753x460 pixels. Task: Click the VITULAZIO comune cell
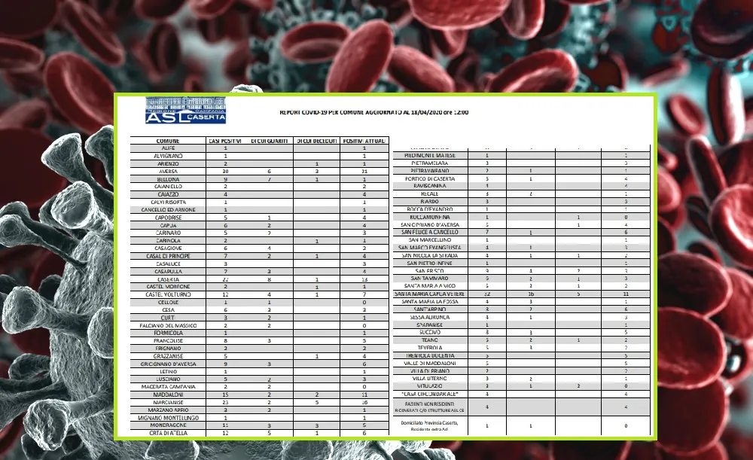(430, 386)
